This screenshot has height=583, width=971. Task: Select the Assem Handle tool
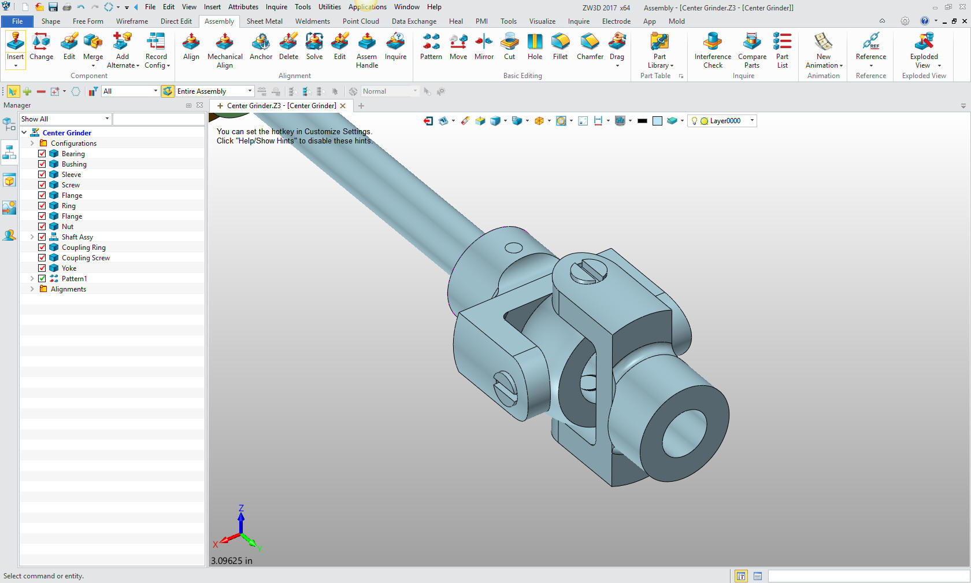(367, 51)
